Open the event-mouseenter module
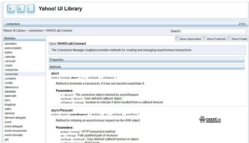The height and width of the screenshot is (143, 249). tap(16, 131)
